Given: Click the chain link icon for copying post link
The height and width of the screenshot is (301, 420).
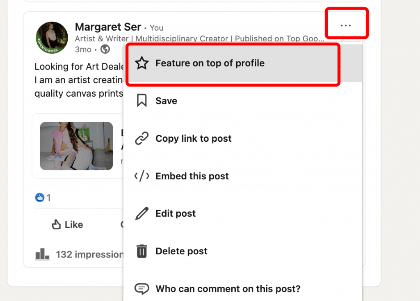Looking at the screenshot, I should (142, 138).
